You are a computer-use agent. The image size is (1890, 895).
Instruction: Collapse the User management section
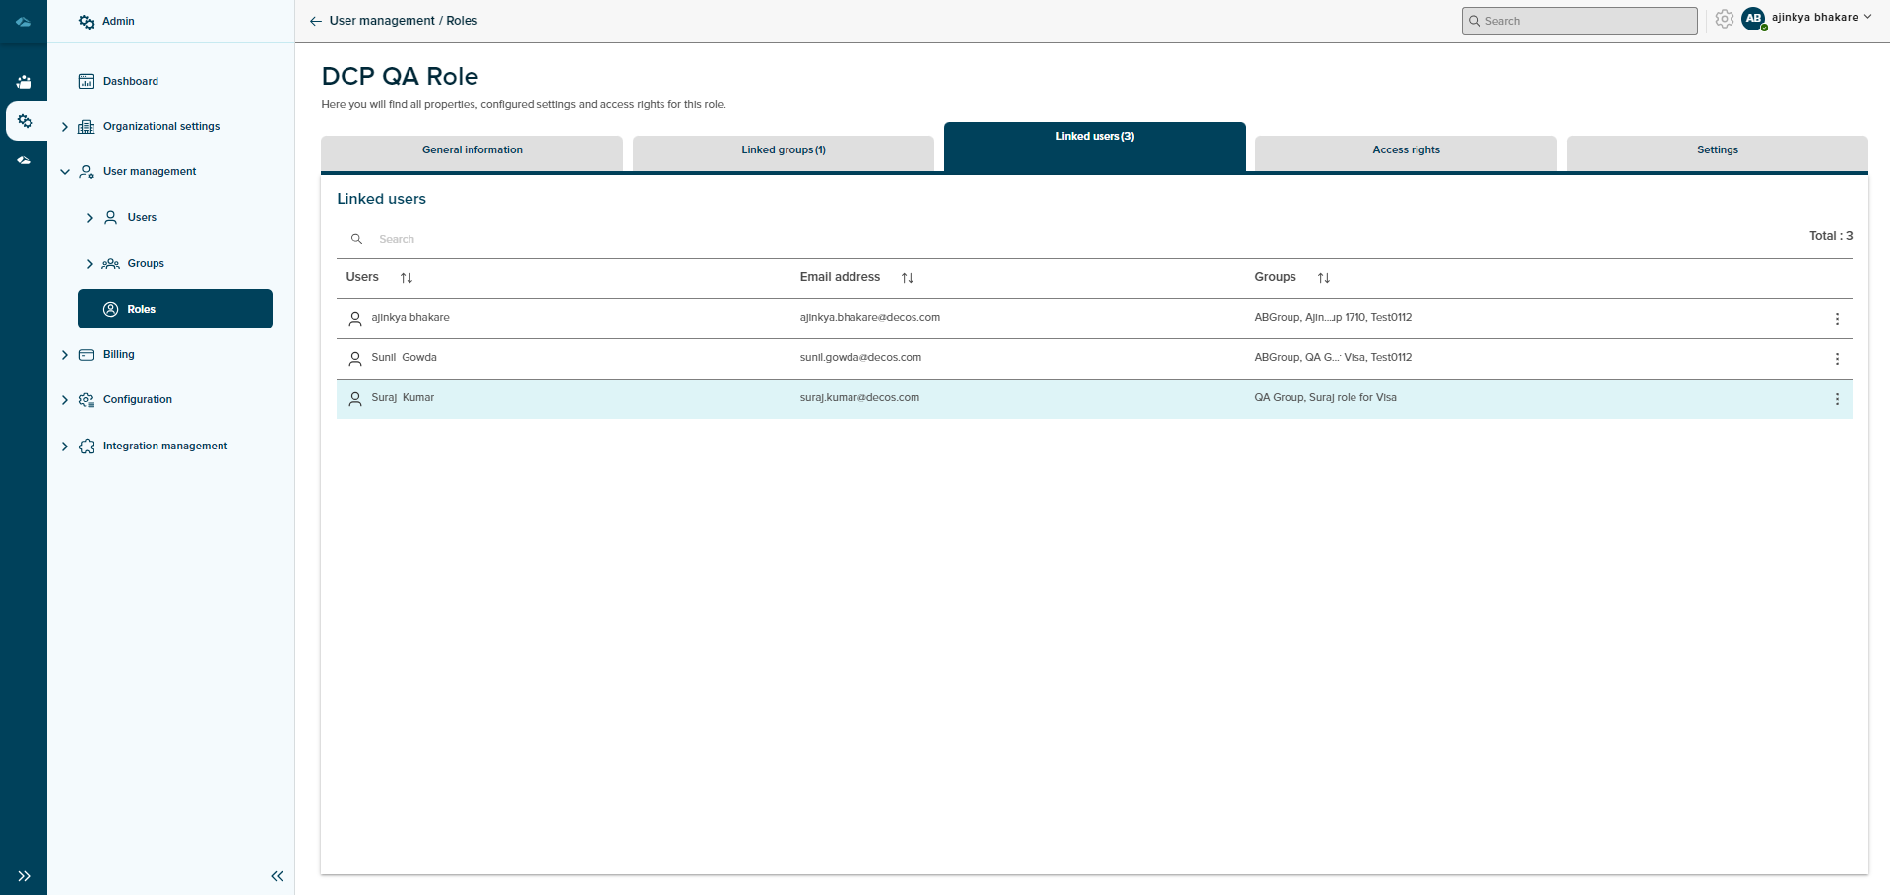pos(66,171)
